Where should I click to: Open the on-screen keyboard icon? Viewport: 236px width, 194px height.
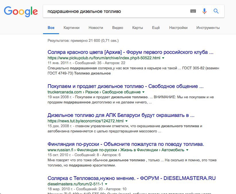coord(193,11)
